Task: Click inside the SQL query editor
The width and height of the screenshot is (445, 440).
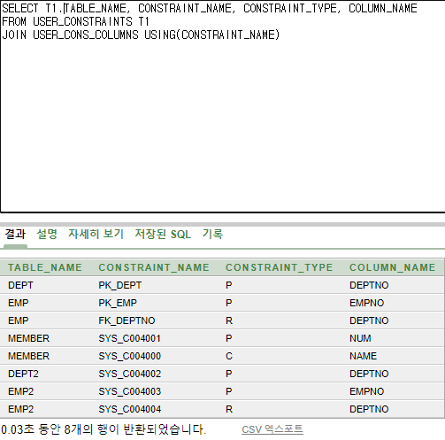Action: click(x=222, y=106)
